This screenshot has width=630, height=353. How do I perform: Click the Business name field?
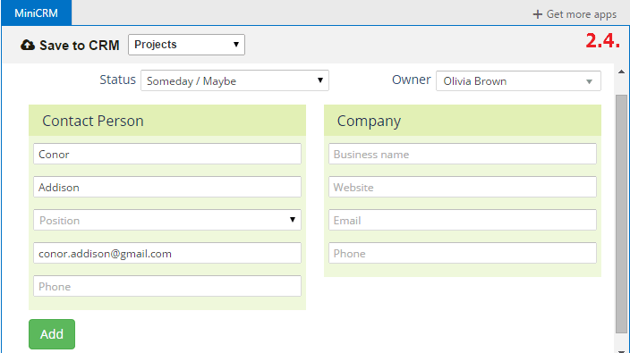pyautogui.click(x=463, y=154)
